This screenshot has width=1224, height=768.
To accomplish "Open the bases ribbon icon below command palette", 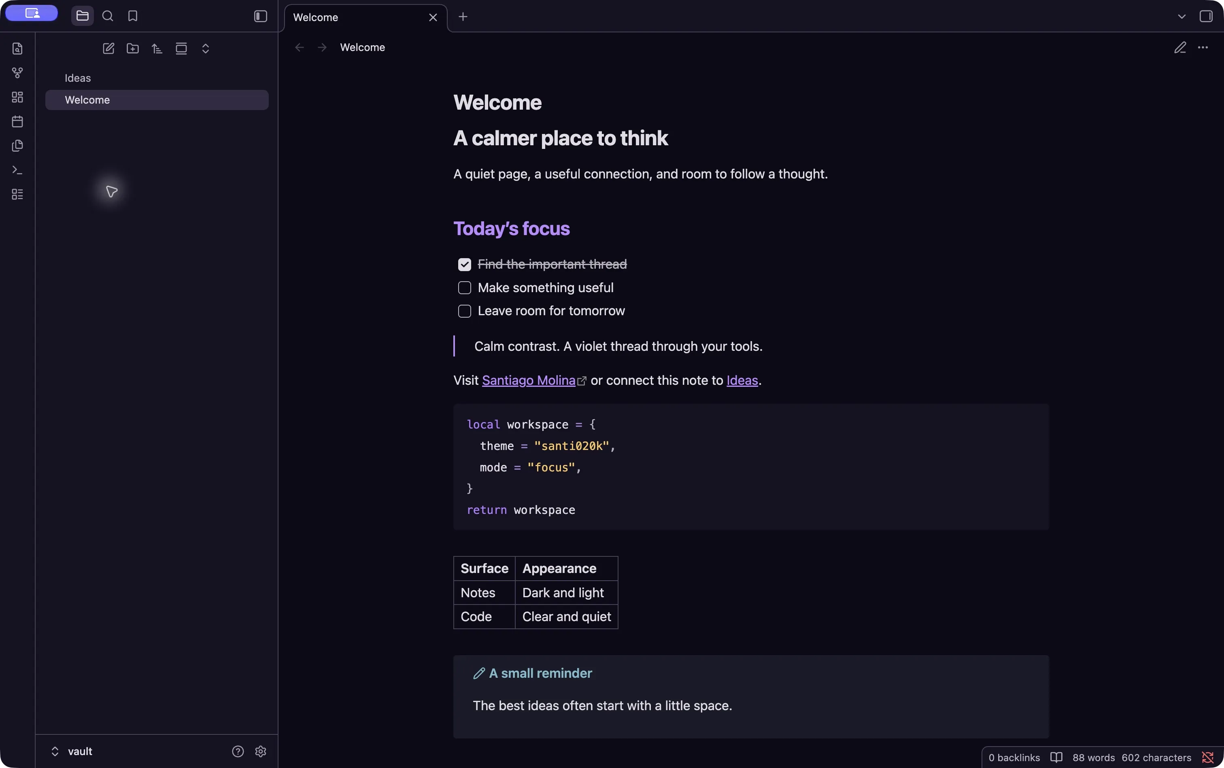I will click(x=17, y=194).
